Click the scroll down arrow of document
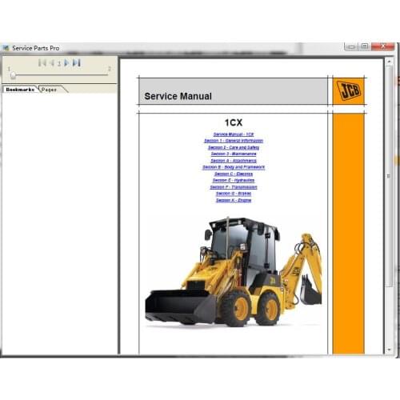 tap(389, 350)
